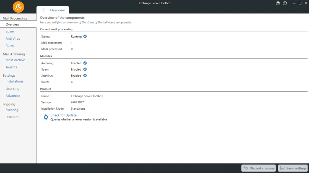Click the Check for Update refresh icon
Viewport: 309px width, 173px height.
pyautogui.click(x=46, y=117)
